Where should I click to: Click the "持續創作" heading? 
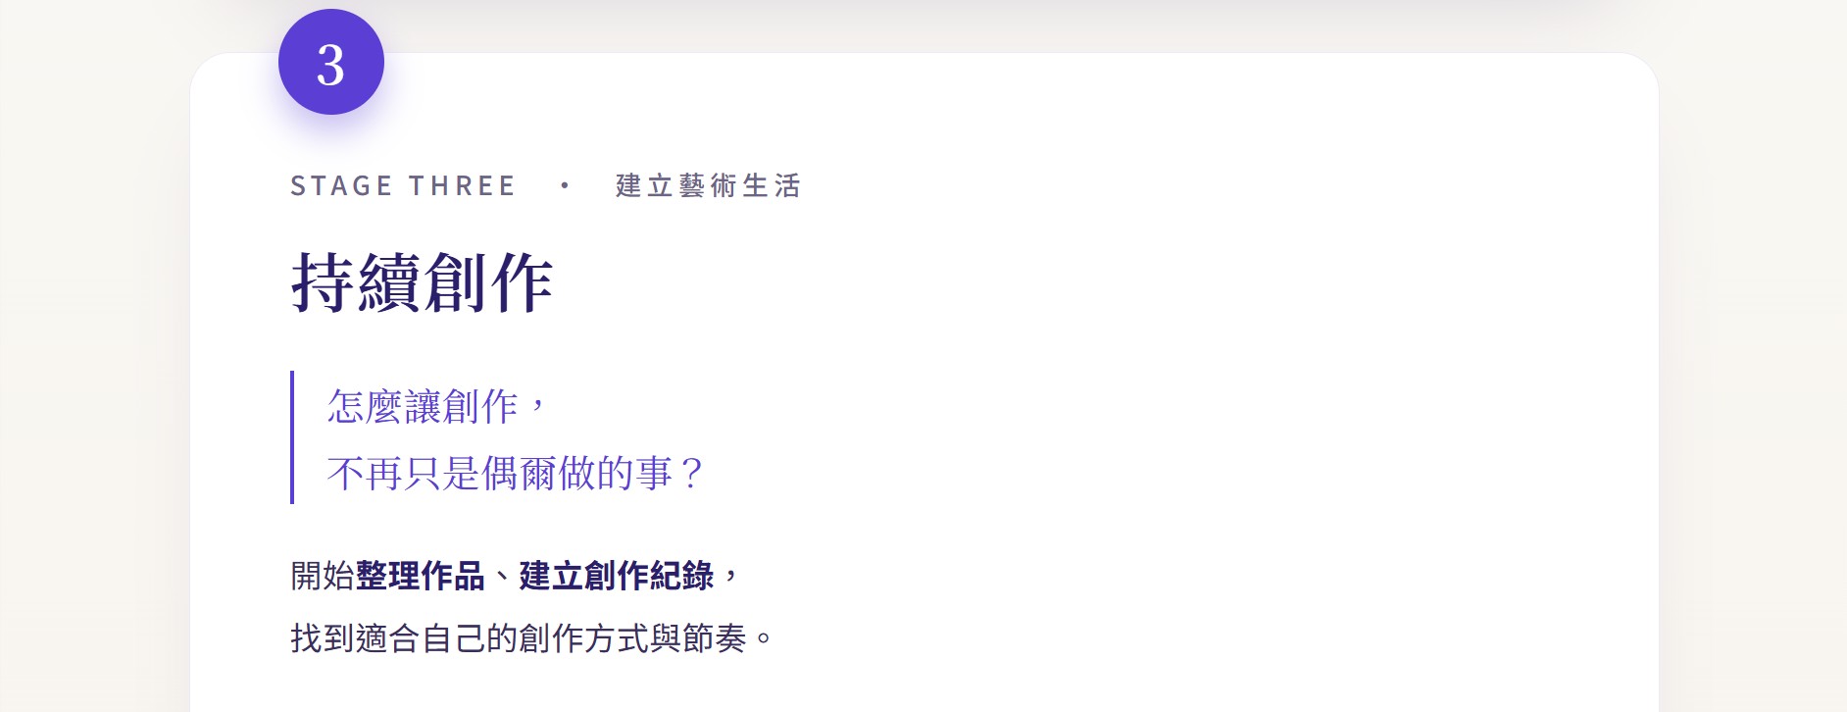[423, 282]
